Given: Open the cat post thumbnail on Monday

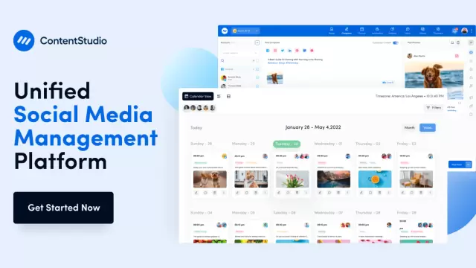Looking at the screenshot, I should coord(251,179).
